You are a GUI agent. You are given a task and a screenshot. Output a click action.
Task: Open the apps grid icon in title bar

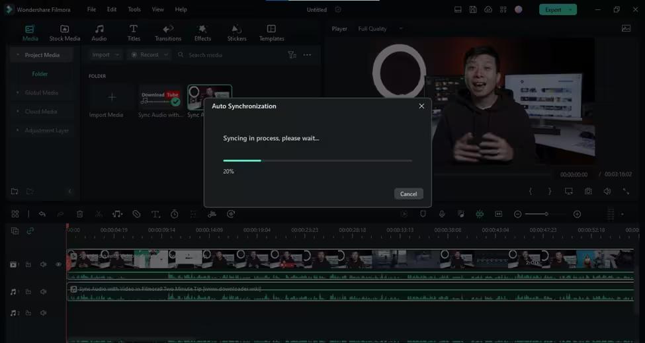[x=503, y=10]
